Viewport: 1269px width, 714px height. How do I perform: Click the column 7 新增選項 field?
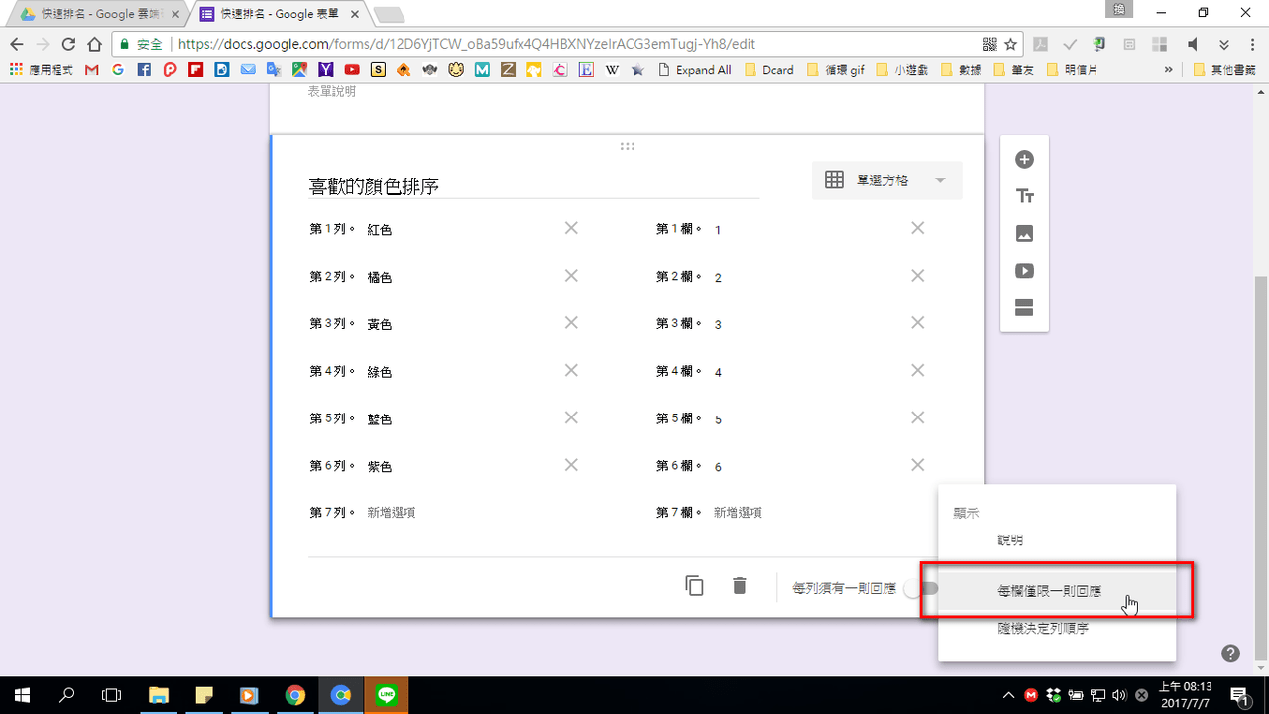tap(738, 513)
